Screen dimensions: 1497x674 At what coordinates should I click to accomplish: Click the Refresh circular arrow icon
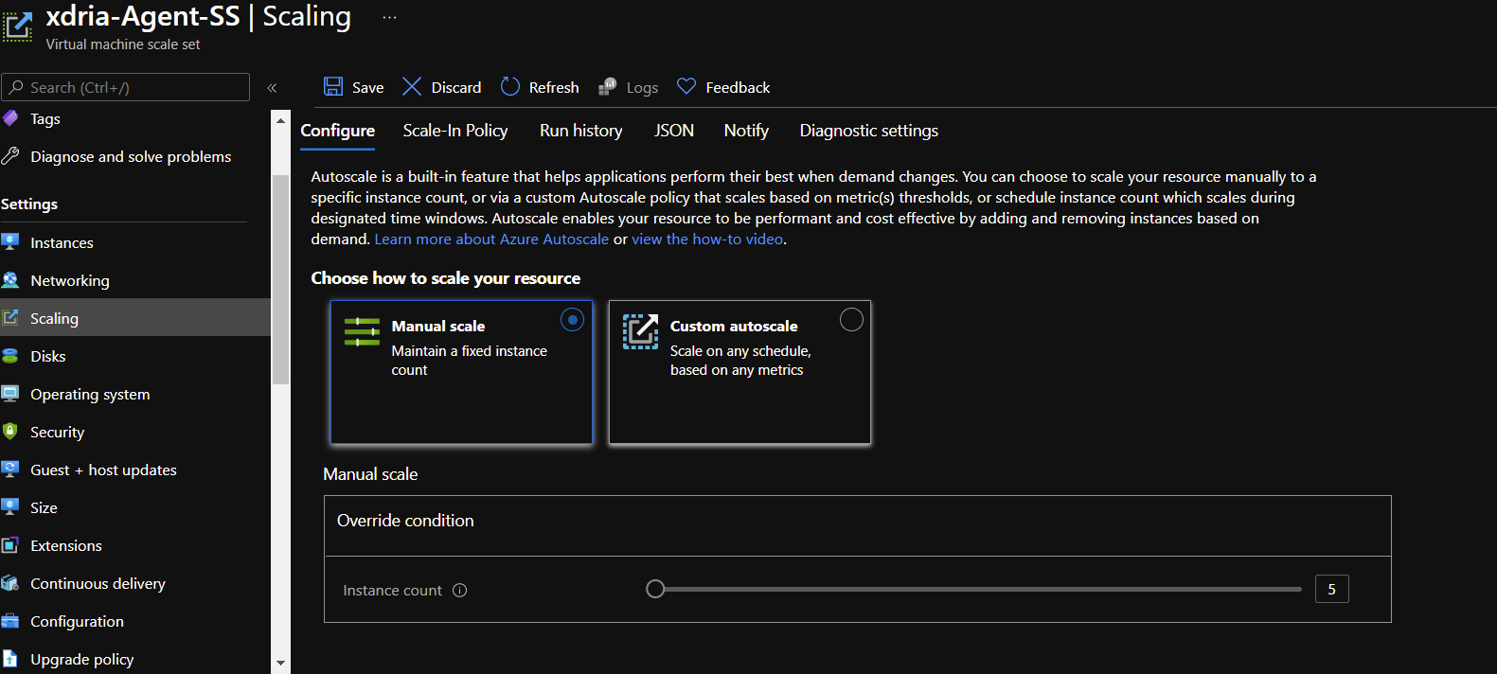coord(509,86)
